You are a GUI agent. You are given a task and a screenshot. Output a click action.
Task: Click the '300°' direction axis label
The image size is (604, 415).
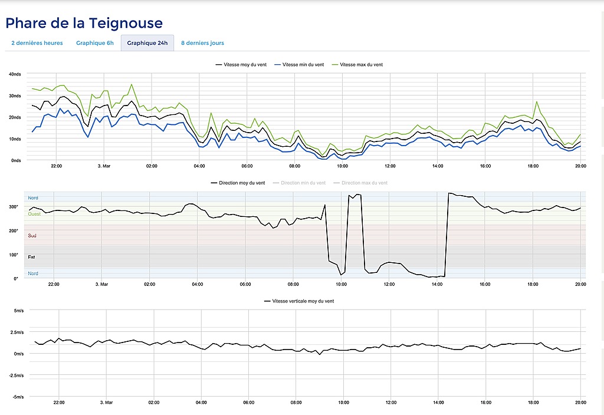click(14, 207)
